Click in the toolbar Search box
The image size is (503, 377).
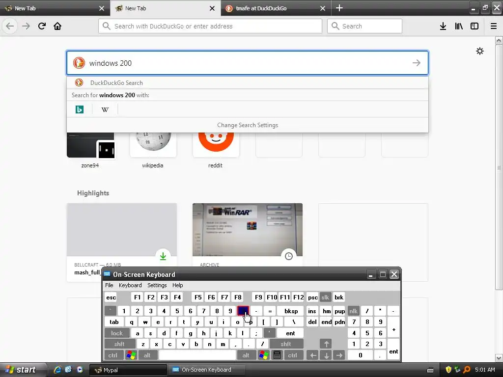tap(364, 26)
